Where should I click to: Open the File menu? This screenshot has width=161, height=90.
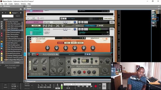[2, 4]
